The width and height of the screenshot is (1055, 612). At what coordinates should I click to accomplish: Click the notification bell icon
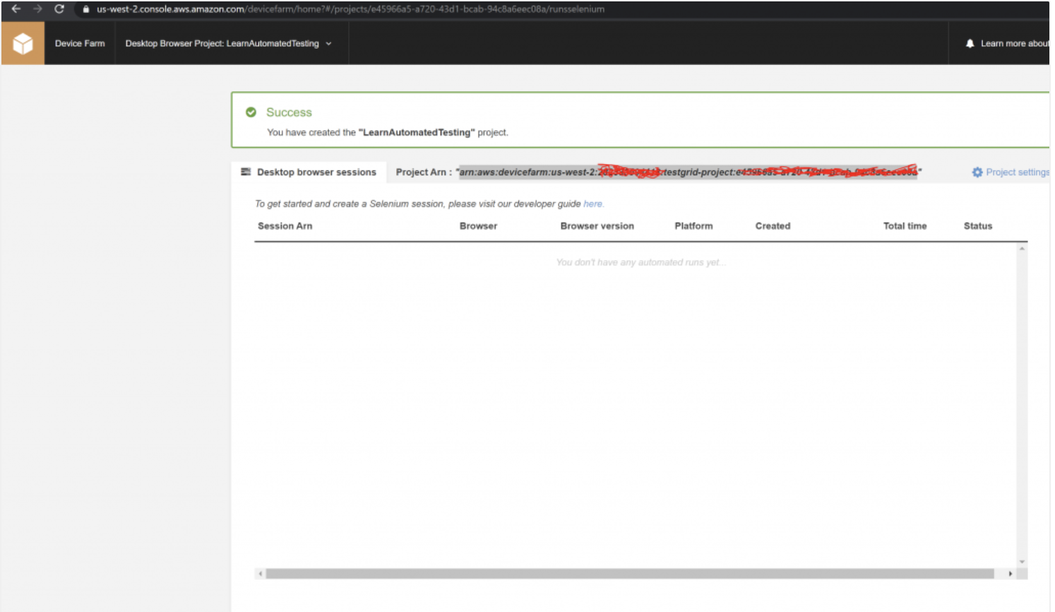[x=970, y=43]
